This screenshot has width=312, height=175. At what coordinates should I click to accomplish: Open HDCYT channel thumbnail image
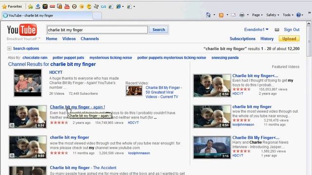(x=28, y=83)
